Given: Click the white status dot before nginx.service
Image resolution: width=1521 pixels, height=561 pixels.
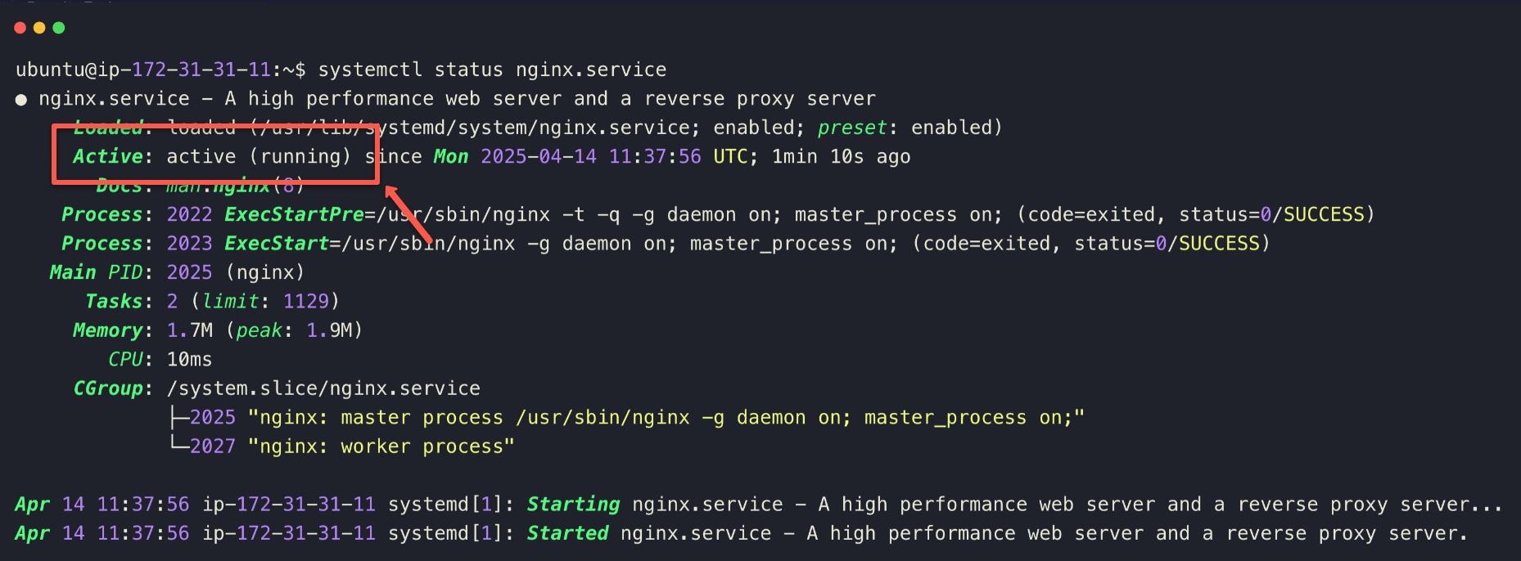Looking at the screenshot, I should (x=21, y=100).
